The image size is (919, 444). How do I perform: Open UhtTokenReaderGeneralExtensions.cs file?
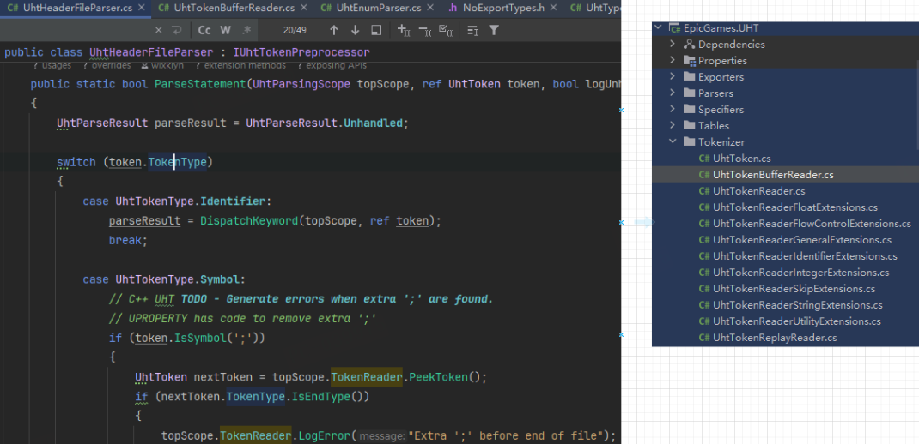point(802,240)
